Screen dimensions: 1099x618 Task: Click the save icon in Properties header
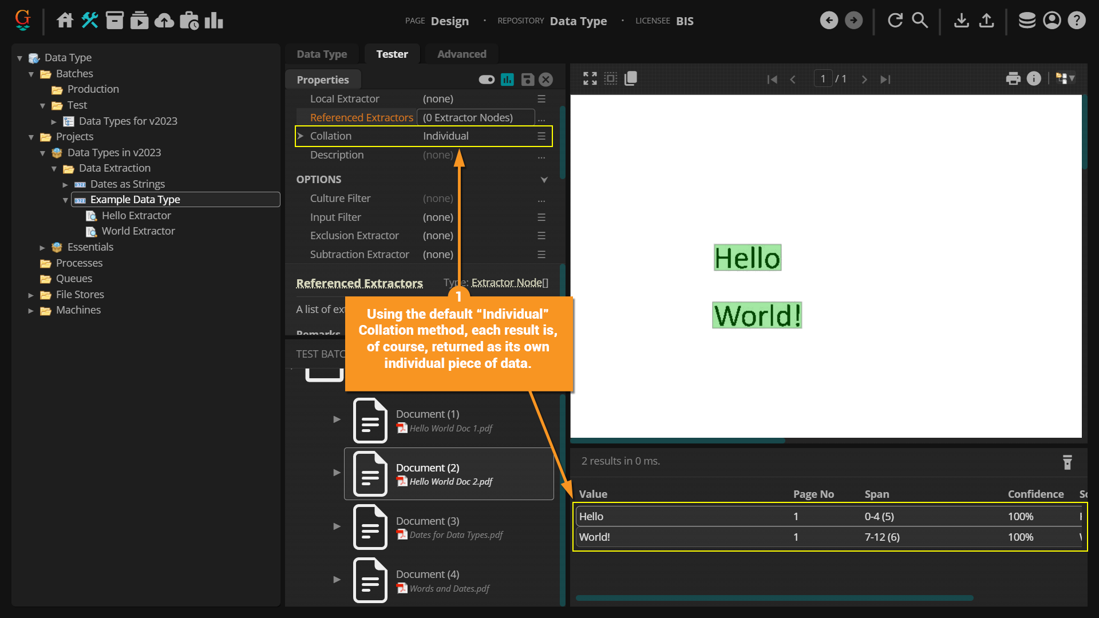pyautogui.click(x=527, y=80)
